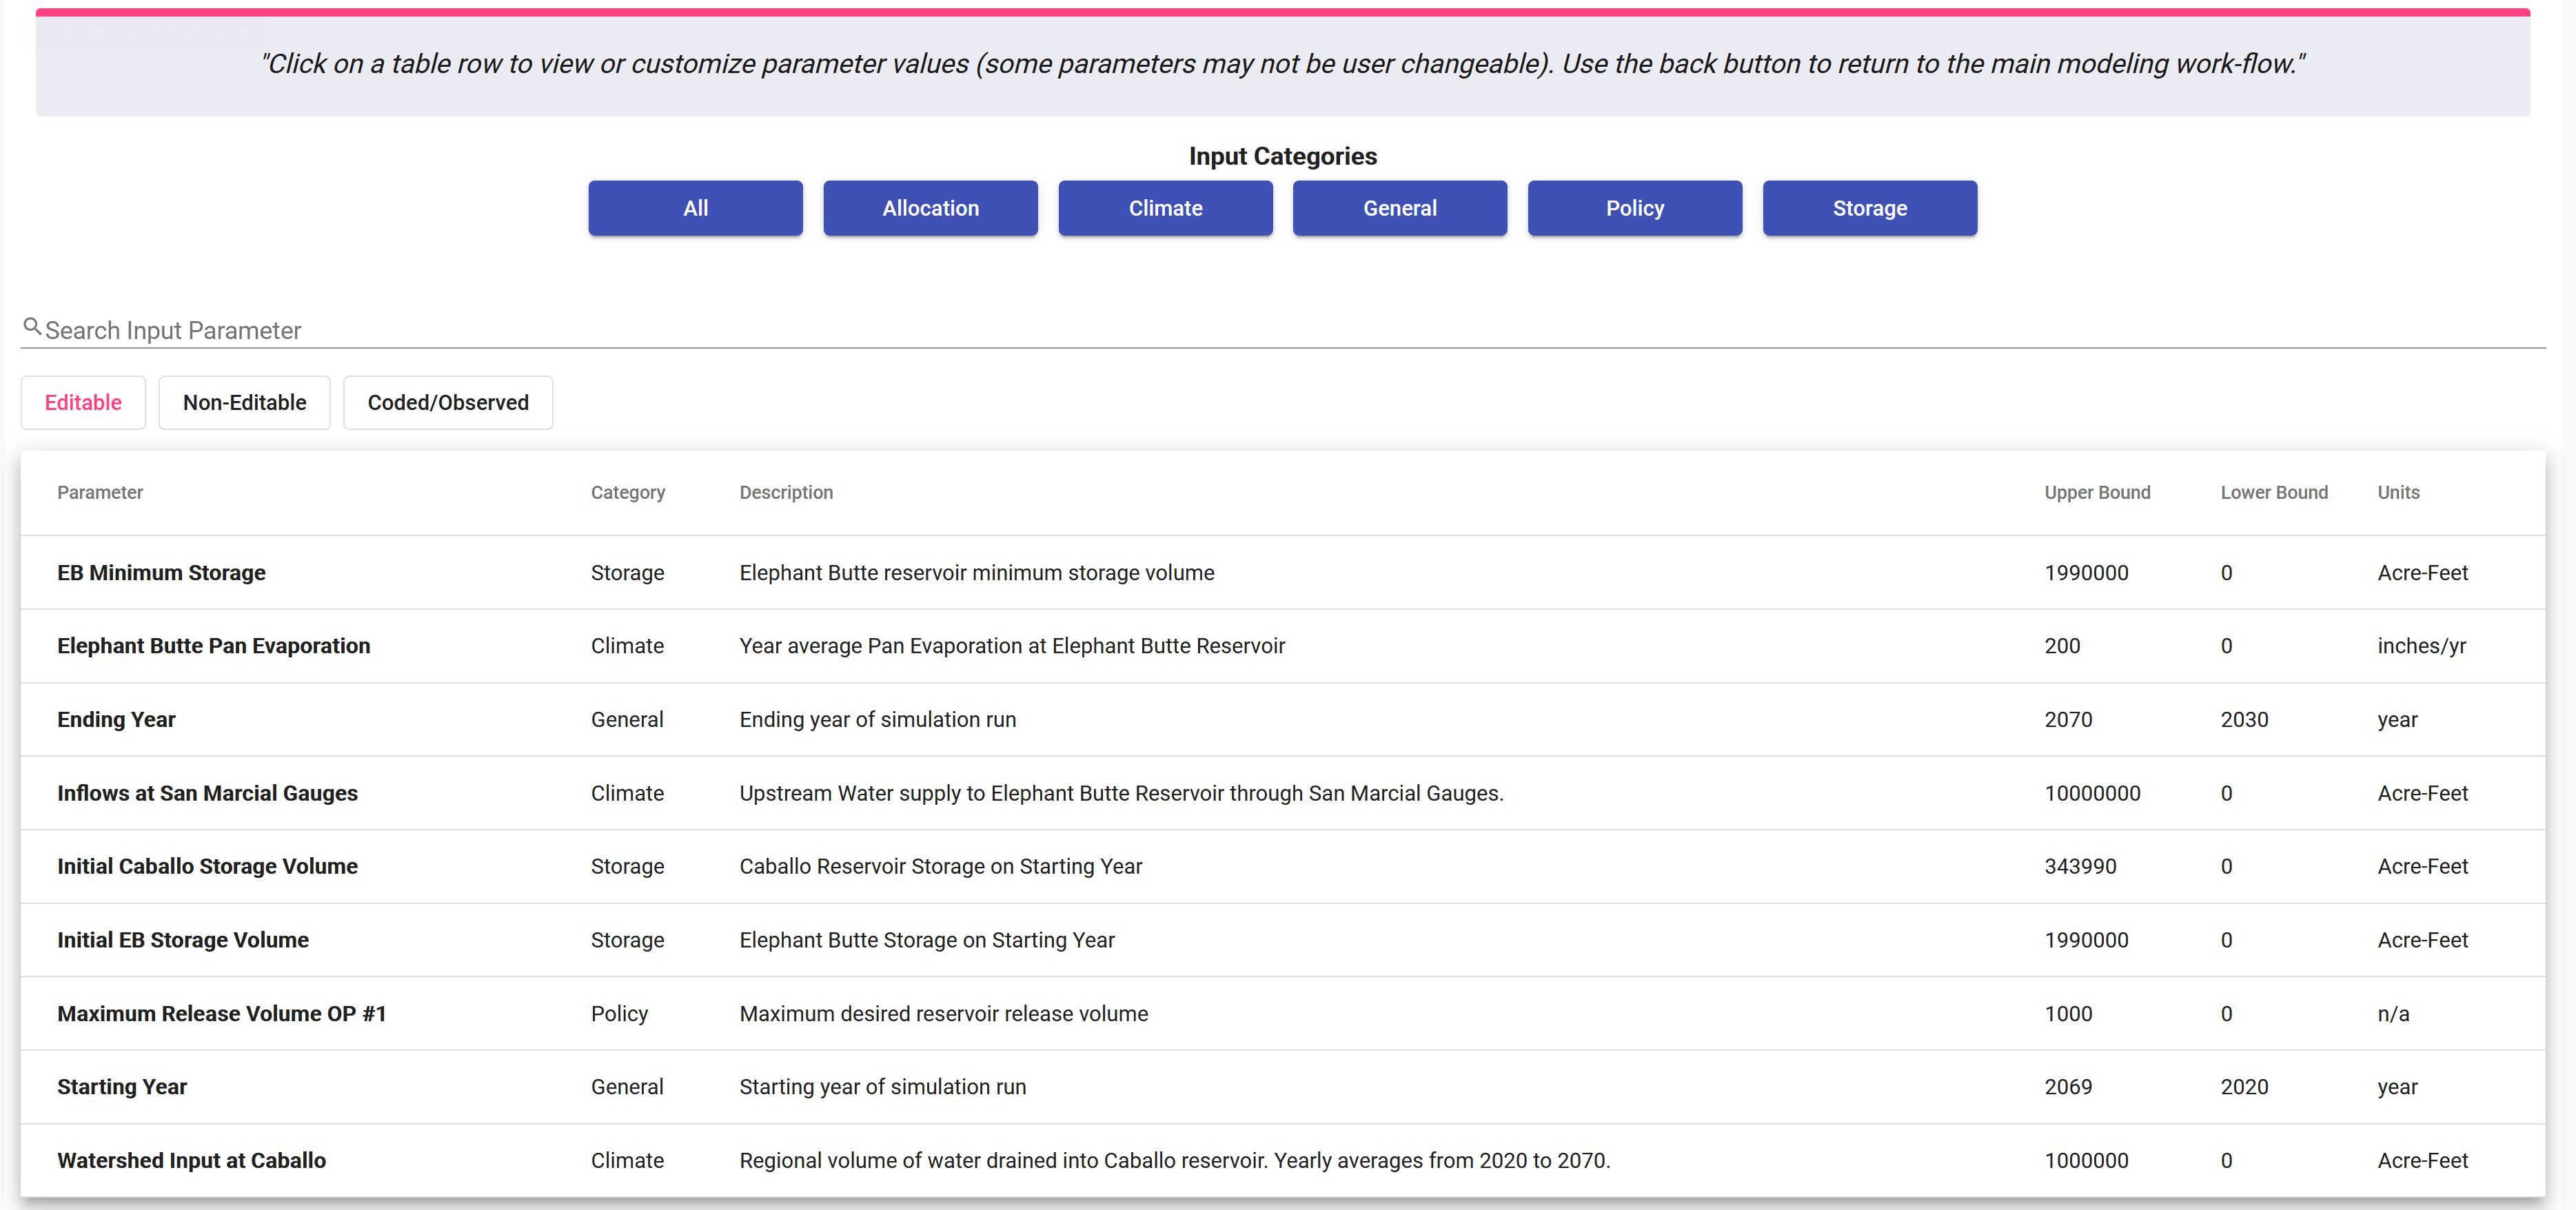Filter by Allocation category

pyautogui.click(x=930, y=208)
